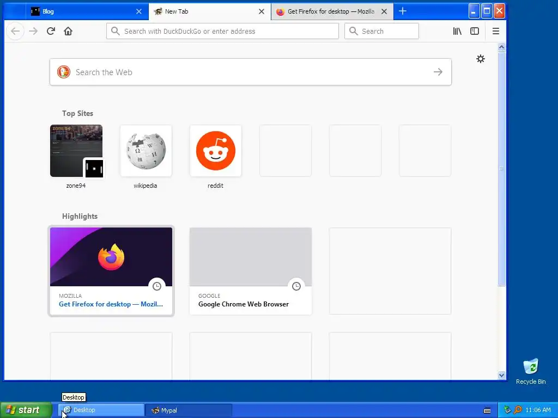Click the New Tab favicon
Viewport: 558px width, 418px height.
point(158,11)
